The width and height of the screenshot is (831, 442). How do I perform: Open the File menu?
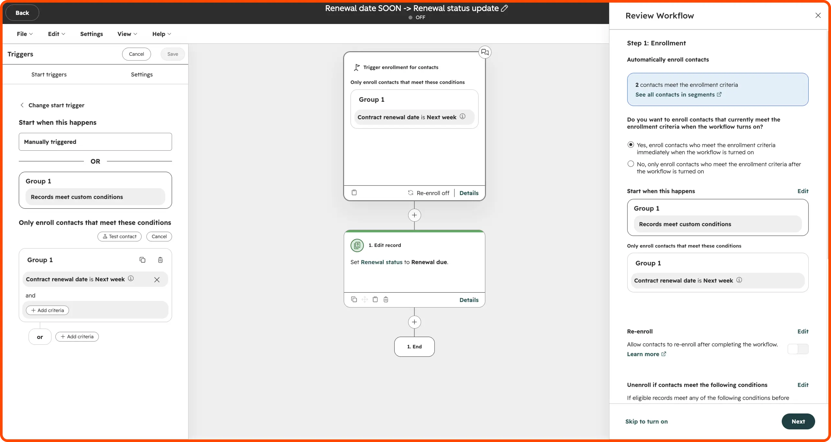(25, 34)
